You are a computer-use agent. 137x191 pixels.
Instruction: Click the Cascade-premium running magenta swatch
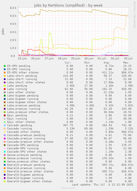coord(5,139)
